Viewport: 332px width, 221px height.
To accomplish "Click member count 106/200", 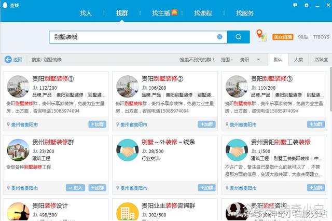I will pyautogui.click(x=157, y=88).
